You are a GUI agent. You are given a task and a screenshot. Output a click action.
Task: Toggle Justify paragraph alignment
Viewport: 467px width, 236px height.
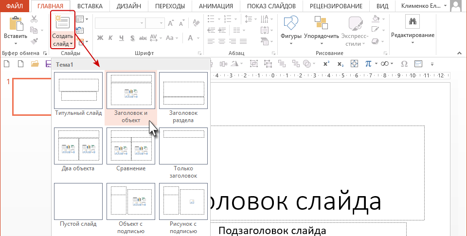pyautogui.click(x=243, y=41)
